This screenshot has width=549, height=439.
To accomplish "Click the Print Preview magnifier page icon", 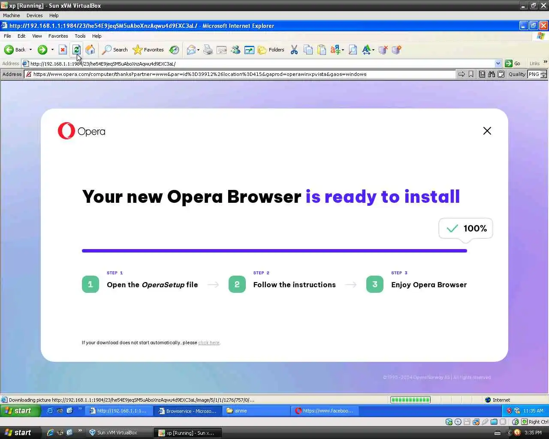I will click(353, 50).
